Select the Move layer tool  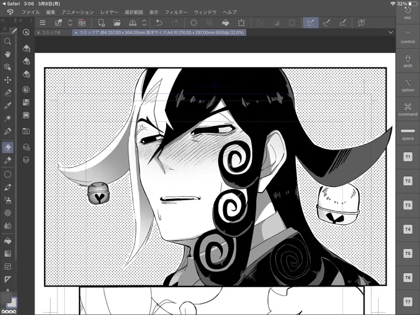pyautogui.click(x=8, y=80)
